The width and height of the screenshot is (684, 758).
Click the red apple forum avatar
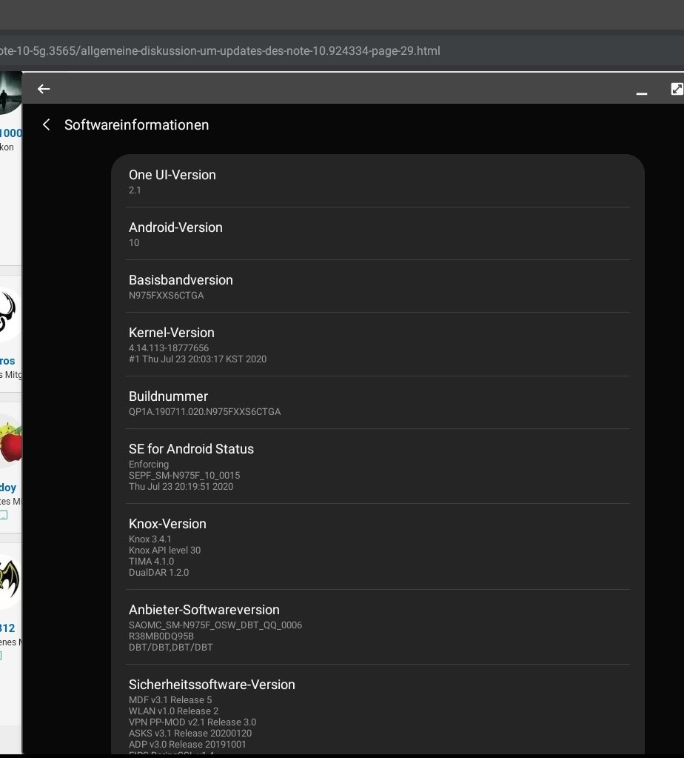(10, 442)
